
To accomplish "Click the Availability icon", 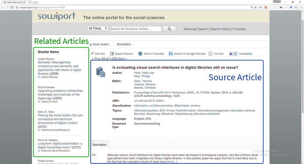I will pos(233,53).
